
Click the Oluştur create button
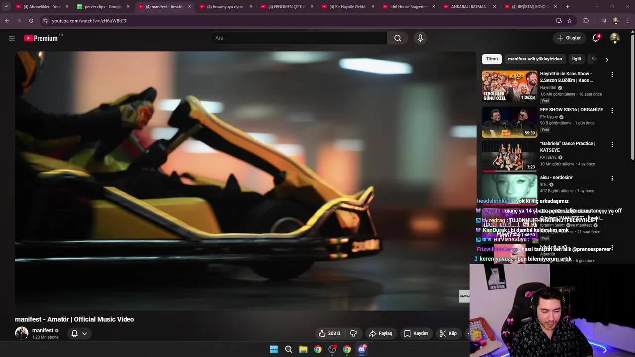[x=569, y=38]
